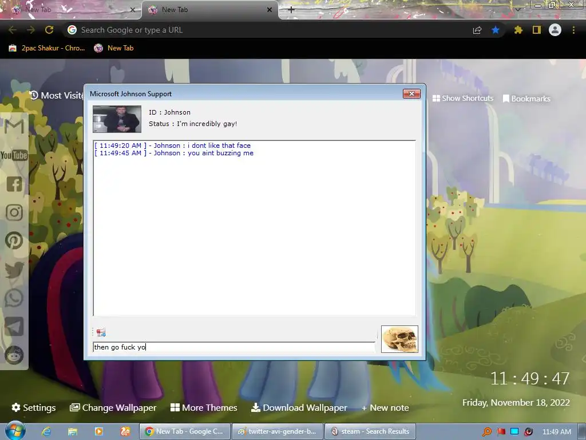Open Facebook shortcut in the sidebar
Screen dimensions: 586x440
point(14,184)
